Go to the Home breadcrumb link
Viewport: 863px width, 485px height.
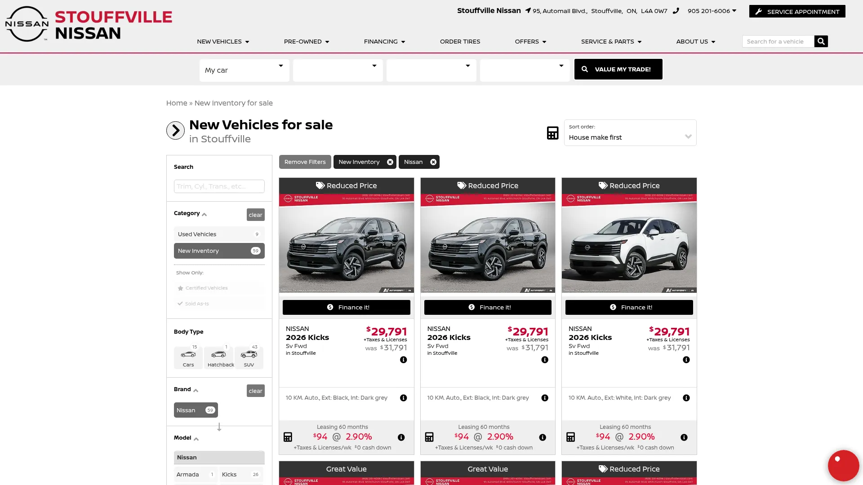point(177,103)
